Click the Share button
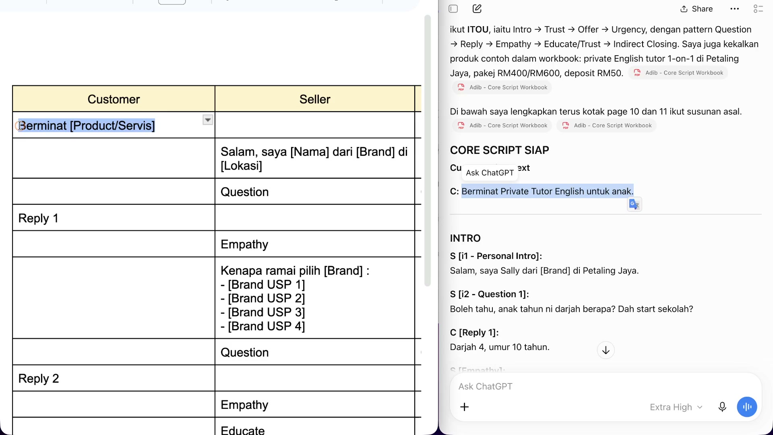 point(697,9)
